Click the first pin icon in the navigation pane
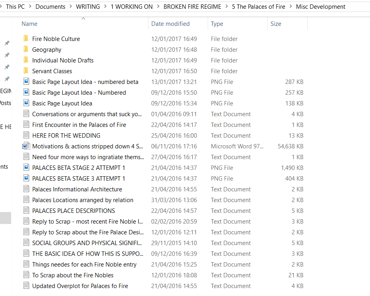This screenshot has height=296, width=370. (x=7, y=43)
